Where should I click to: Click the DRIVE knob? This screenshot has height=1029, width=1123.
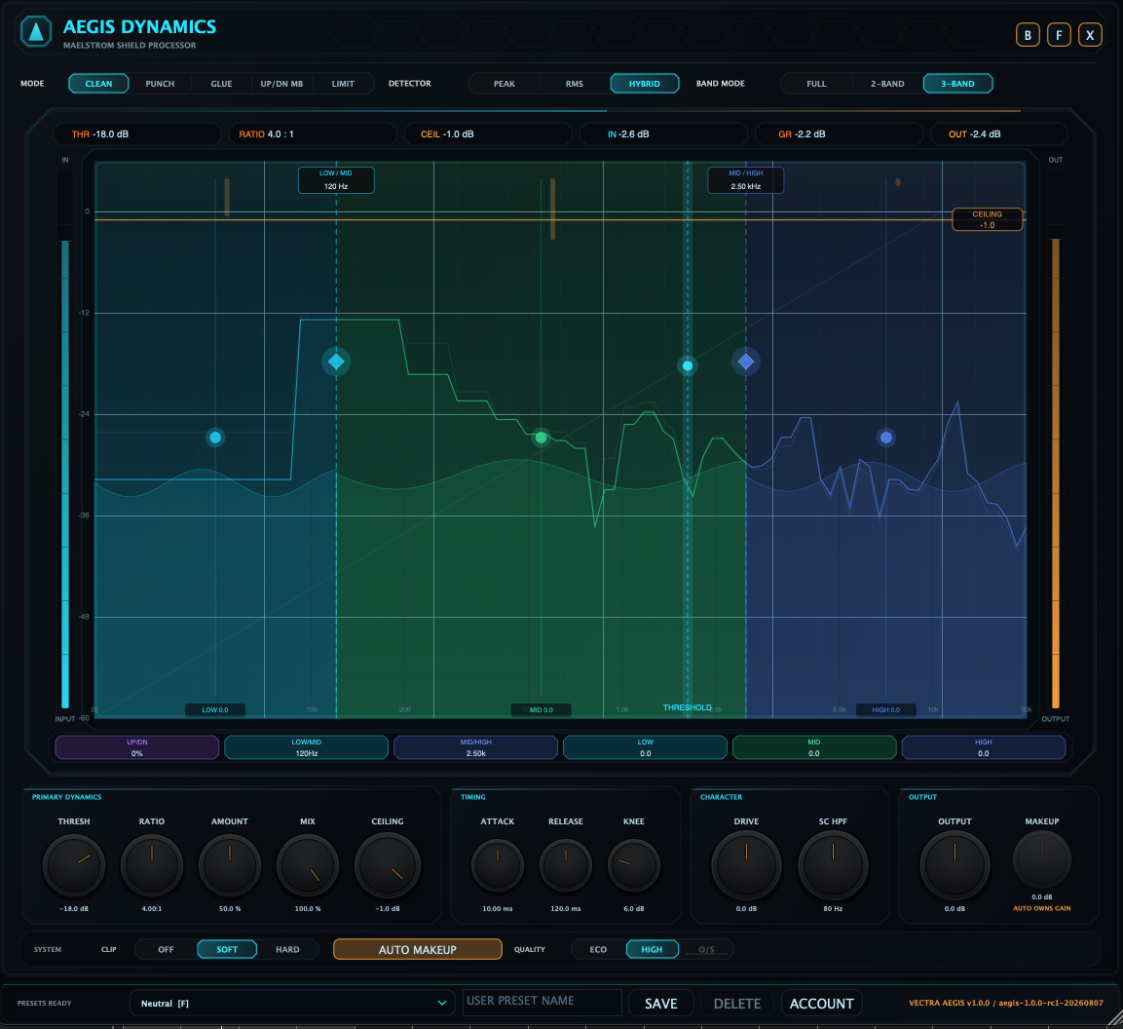(746, 865)
